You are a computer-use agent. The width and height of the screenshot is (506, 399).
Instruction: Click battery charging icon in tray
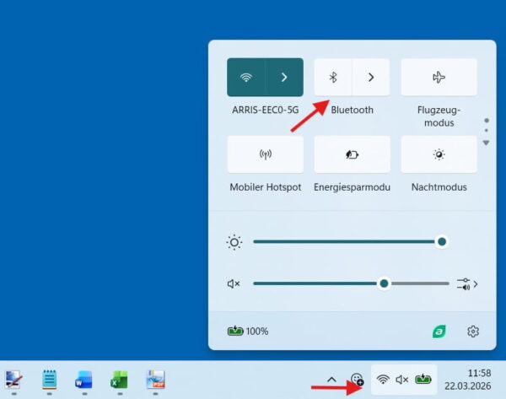423,379
